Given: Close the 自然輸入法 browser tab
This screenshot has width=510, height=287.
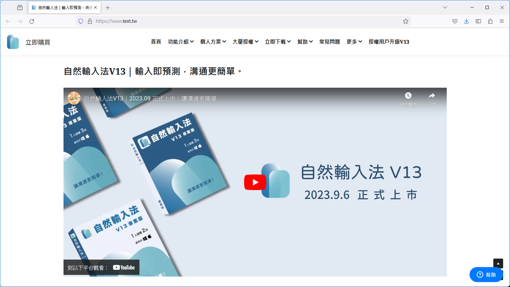Looking at the screenshot, I should tap(96, 8).
